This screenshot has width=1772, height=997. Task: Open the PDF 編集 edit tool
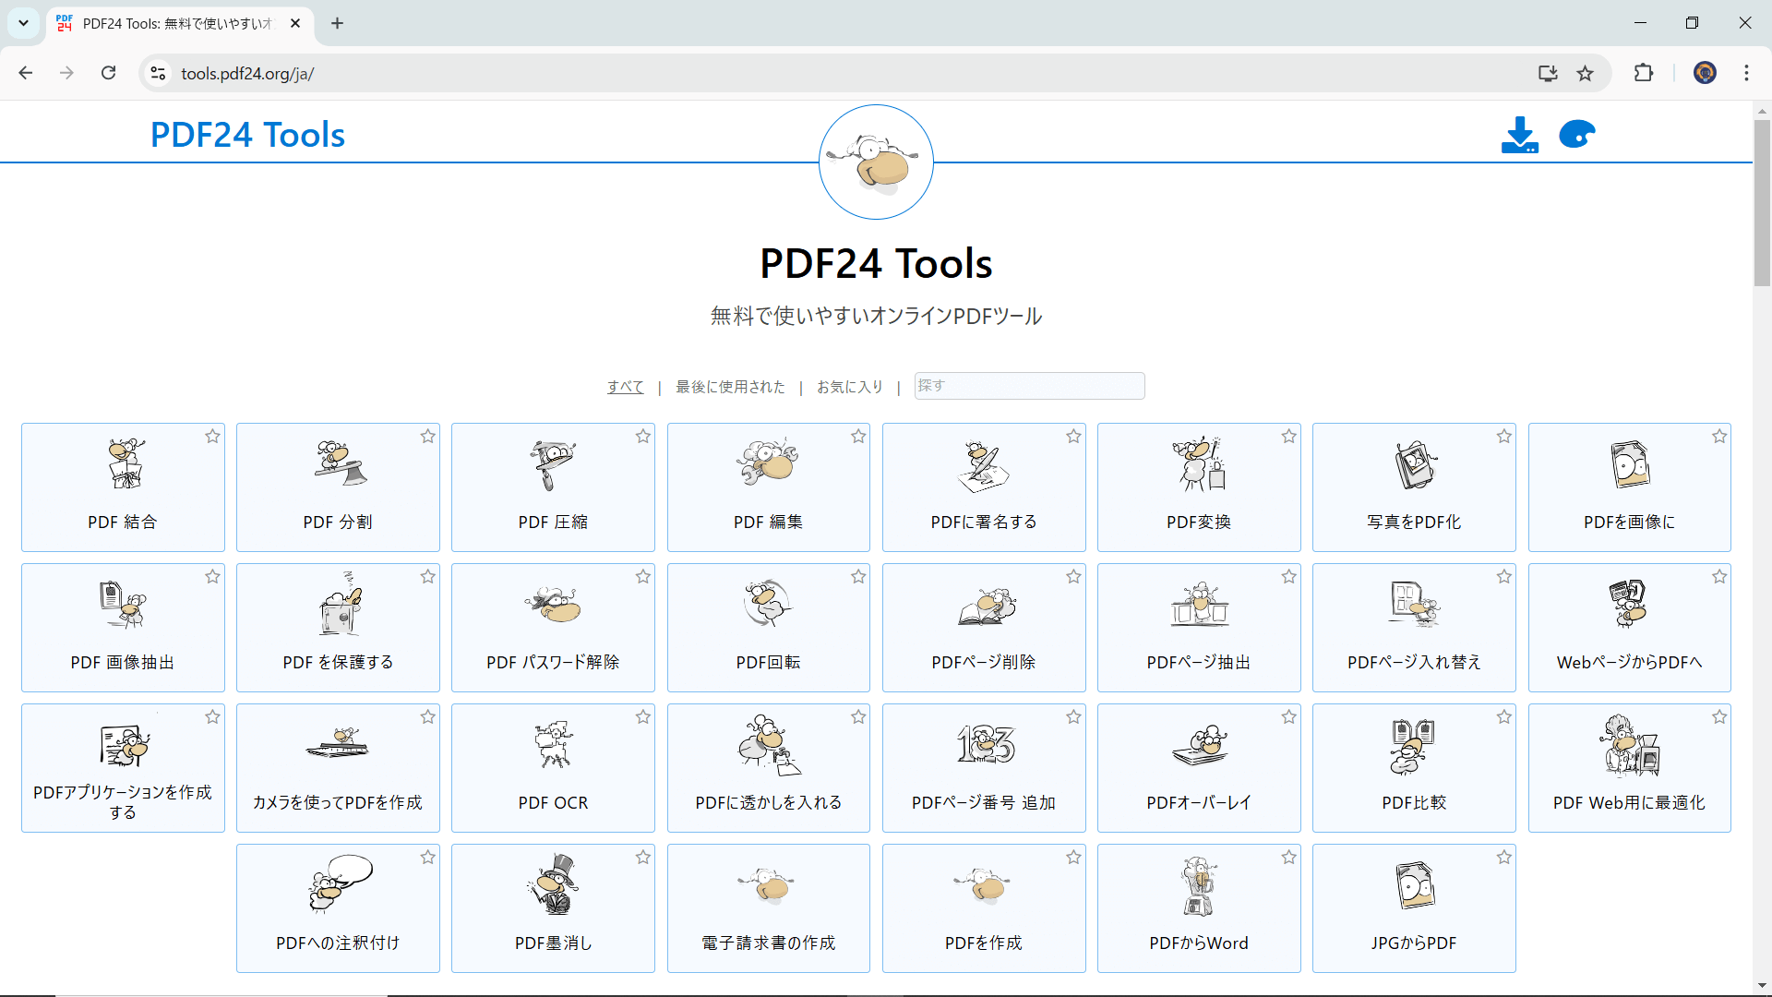click(768, 487)
